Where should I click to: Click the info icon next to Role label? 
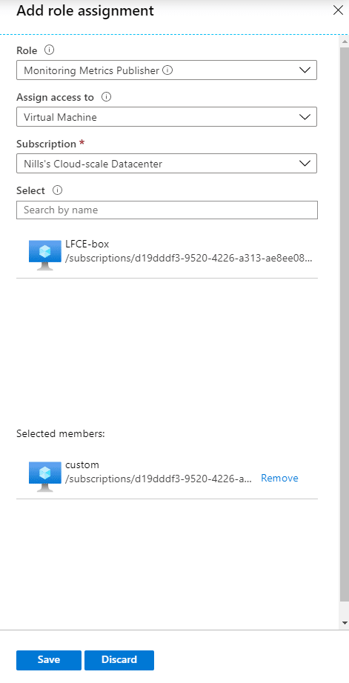click(50, 50)
